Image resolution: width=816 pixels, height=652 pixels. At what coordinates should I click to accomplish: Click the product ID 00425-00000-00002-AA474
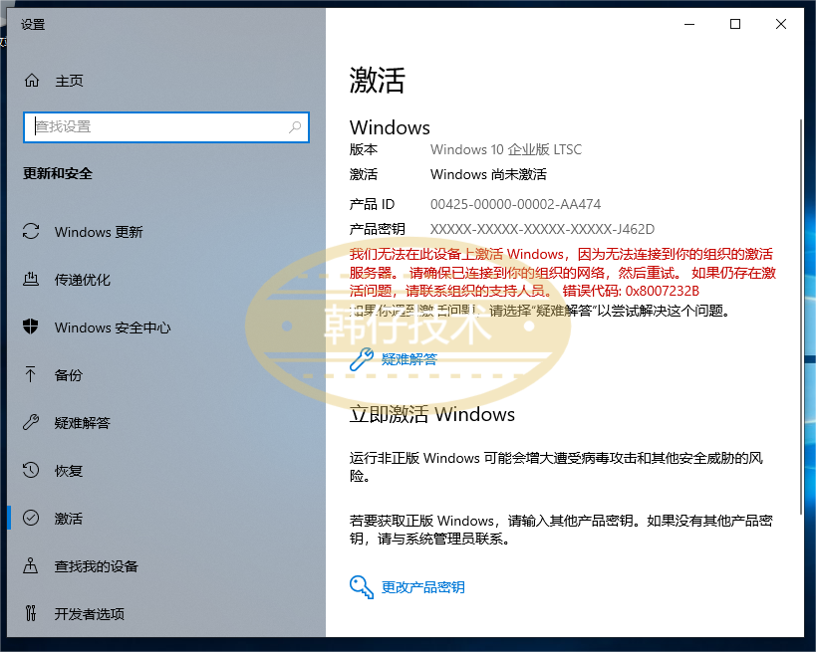coord(515,204)
